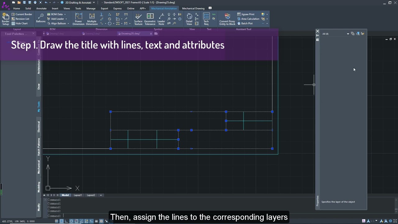The image size is (398, 224).
Task: Close the command line window
Action: [x=45, y=199]
